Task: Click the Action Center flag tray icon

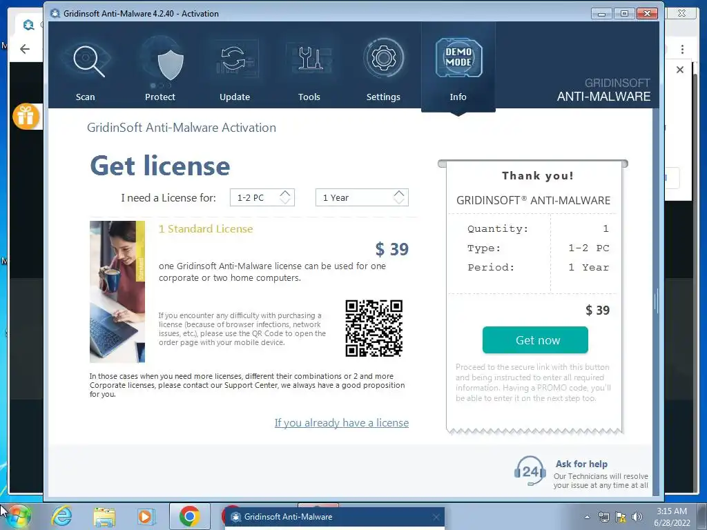Action: click(621, 517)
